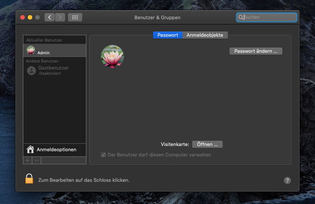Click the house icon for Anmeldeoptionen
315x204 pixels.
point(30,149)
